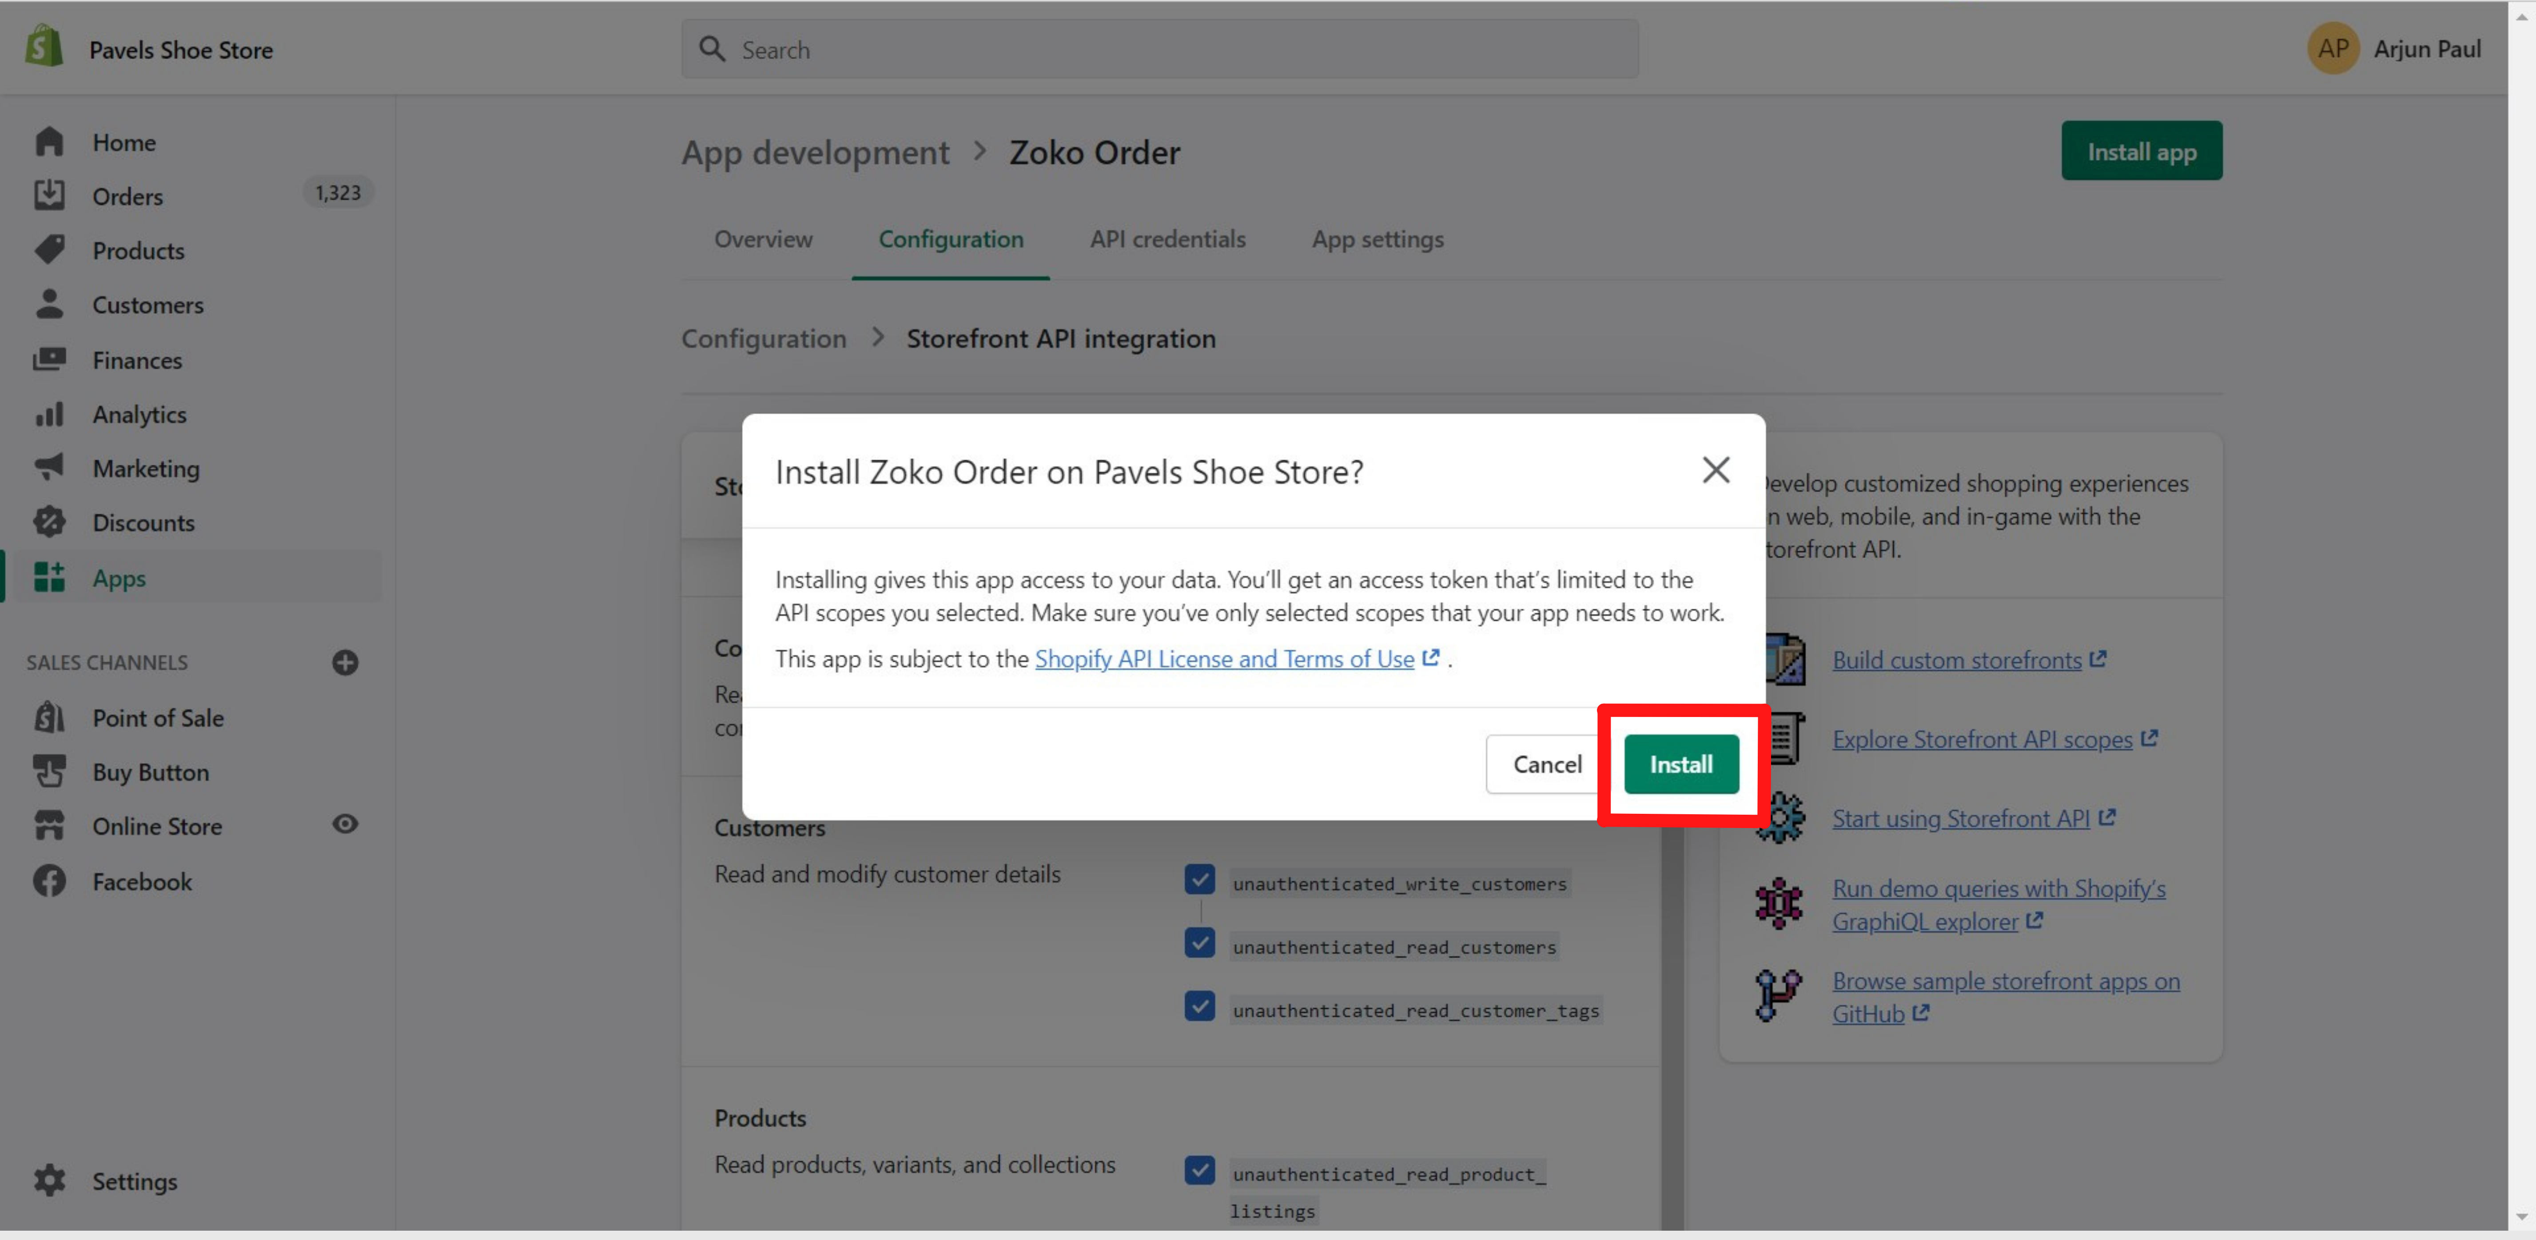The width and height of the screenshot is (2536, 1240).
Task: Open the Analytics bar chart icon
Action: point(49,413)
